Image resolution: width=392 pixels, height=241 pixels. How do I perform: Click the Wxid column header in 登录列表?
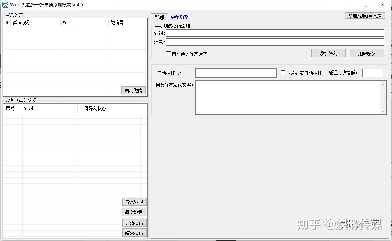tap(85, 22)
